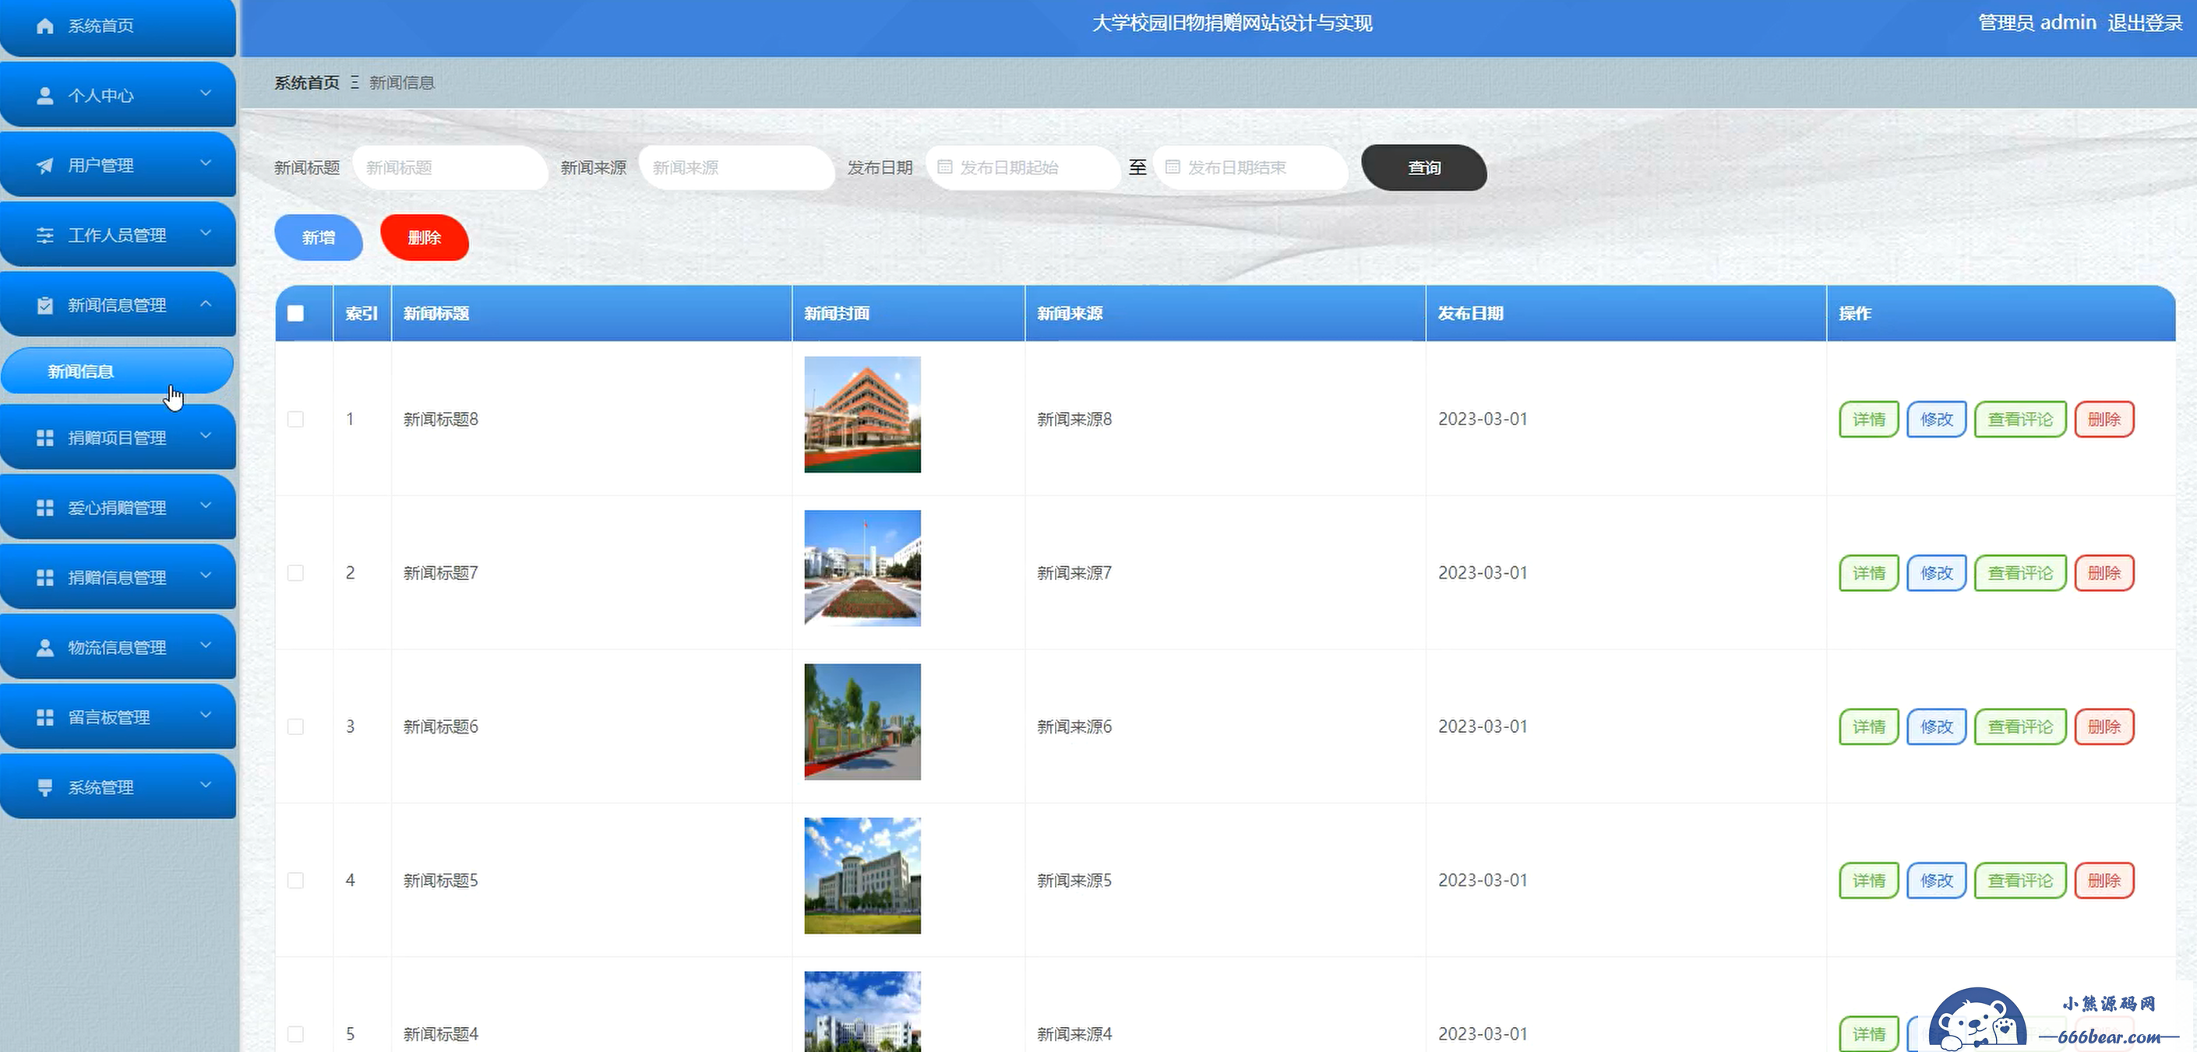This screenshot has width=2197, height=1052.
Task: Click the person icon beside 个人中心
Action: 45,96
